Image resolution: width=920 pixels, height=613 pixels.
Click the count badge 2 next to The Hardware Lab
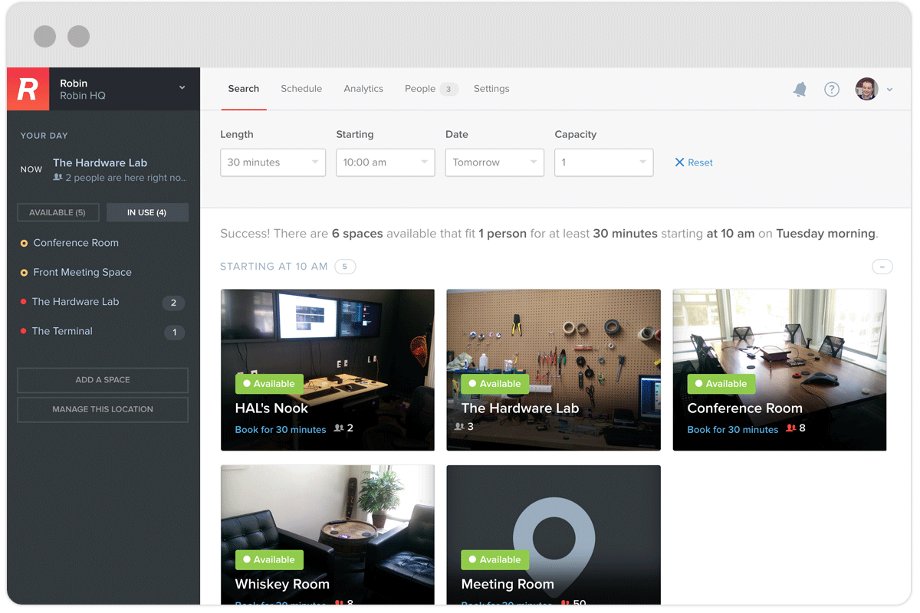[173, 303]
